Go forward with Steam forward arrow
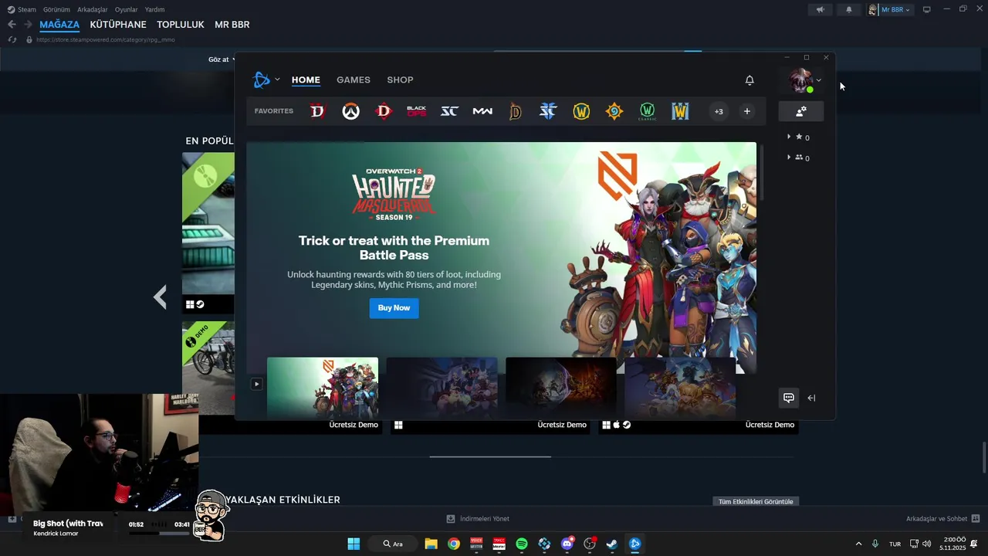988x556 pixels. point(28,25)
